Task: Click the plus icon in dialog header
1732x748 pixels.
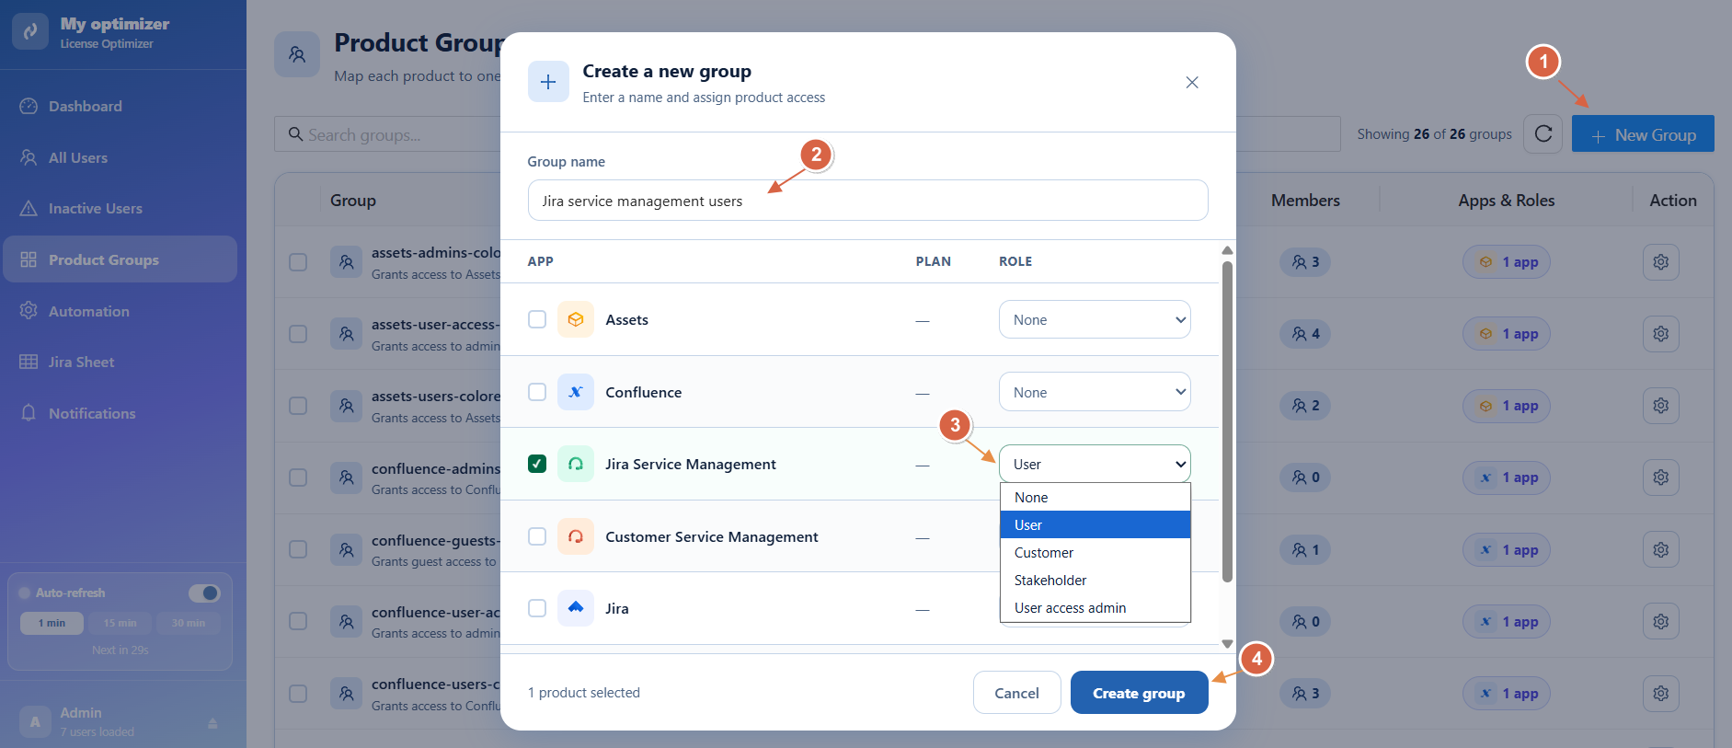Action: tap(548, 82)
